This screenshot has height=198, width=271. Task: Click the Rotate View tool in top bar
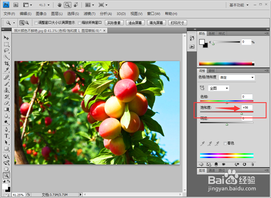point(76,5)
